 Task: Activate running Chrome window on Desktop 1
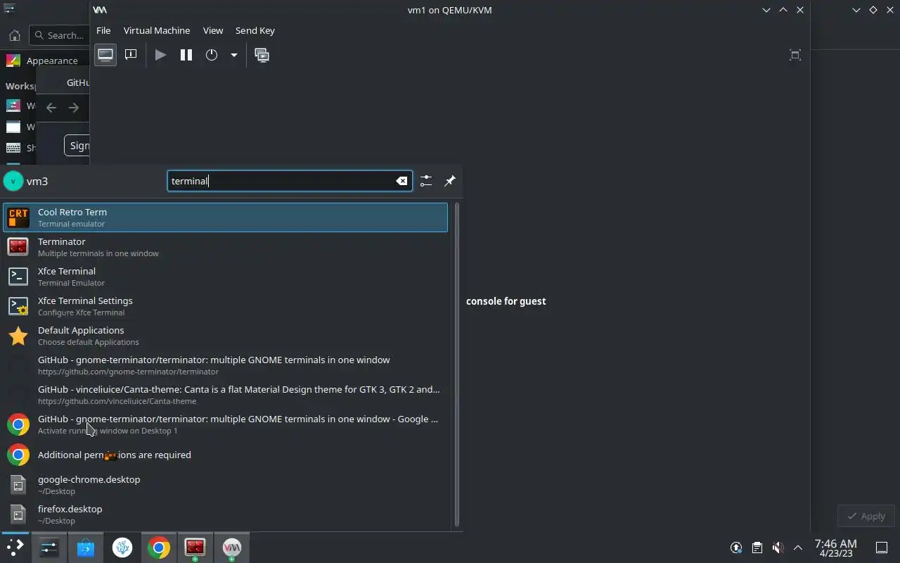click(225, 424)
